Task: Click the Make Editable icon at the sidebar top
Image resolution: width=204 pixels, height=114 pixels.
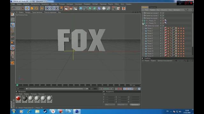Action: point(12,15)
